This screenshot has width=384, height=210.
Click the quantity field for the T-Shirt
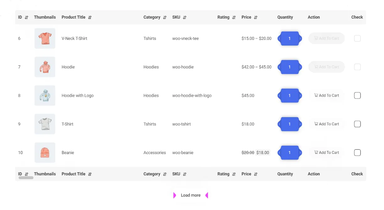click(x=289, y=124)
